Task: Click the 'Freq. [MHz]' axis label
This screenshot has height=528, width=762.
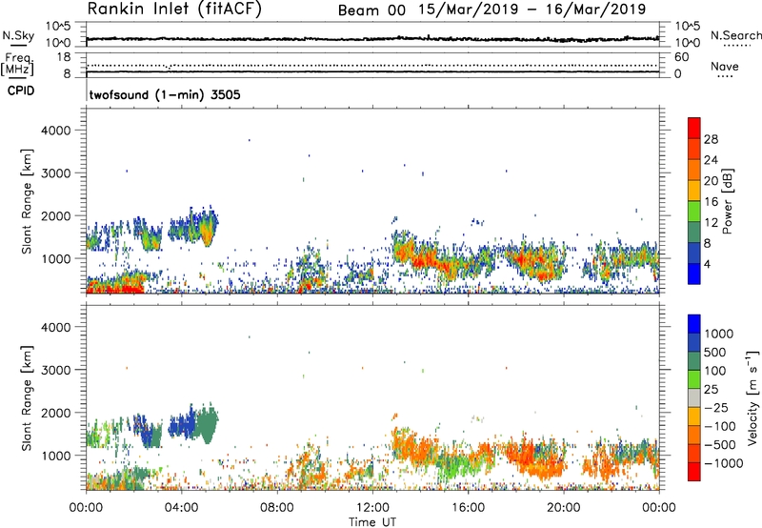Action: coord(17,64)
